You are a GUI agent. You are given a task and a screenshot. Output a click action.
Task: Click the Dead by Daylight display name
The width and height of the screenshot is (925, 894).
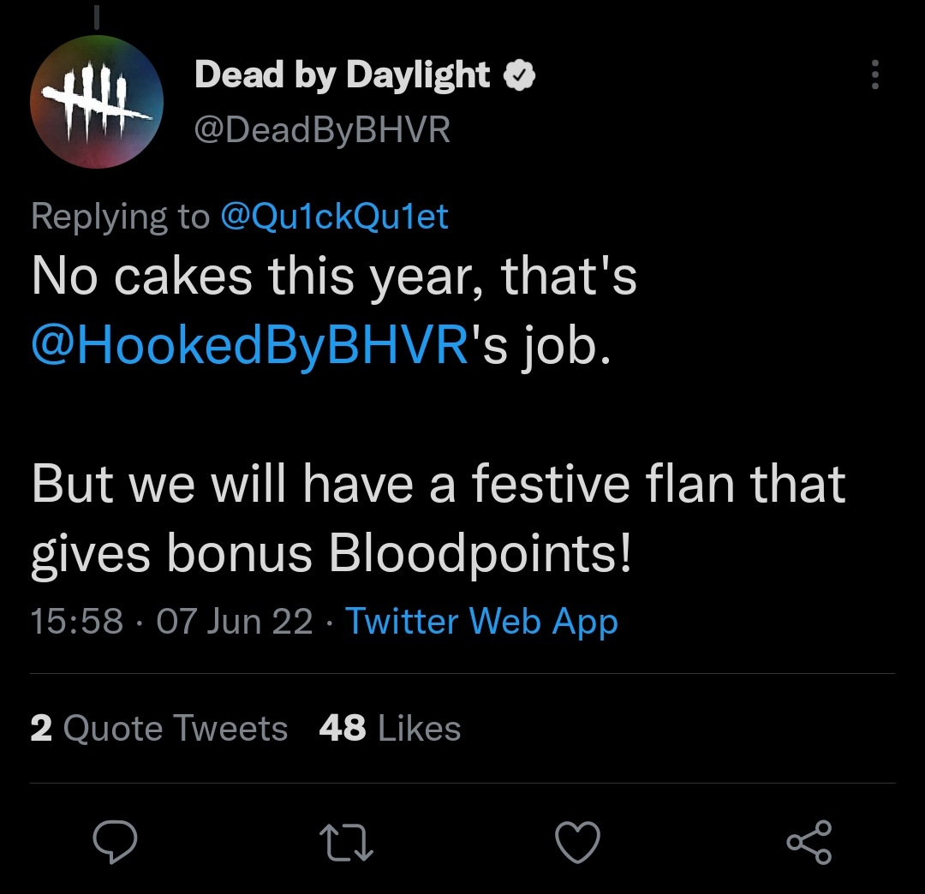343,76
